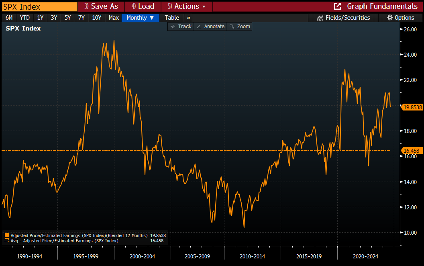The width and height of the screenshot is (424, 266).
Task: Click the Adjusted Price/Estimated Earnings legend label
Action: coord(79,235)
